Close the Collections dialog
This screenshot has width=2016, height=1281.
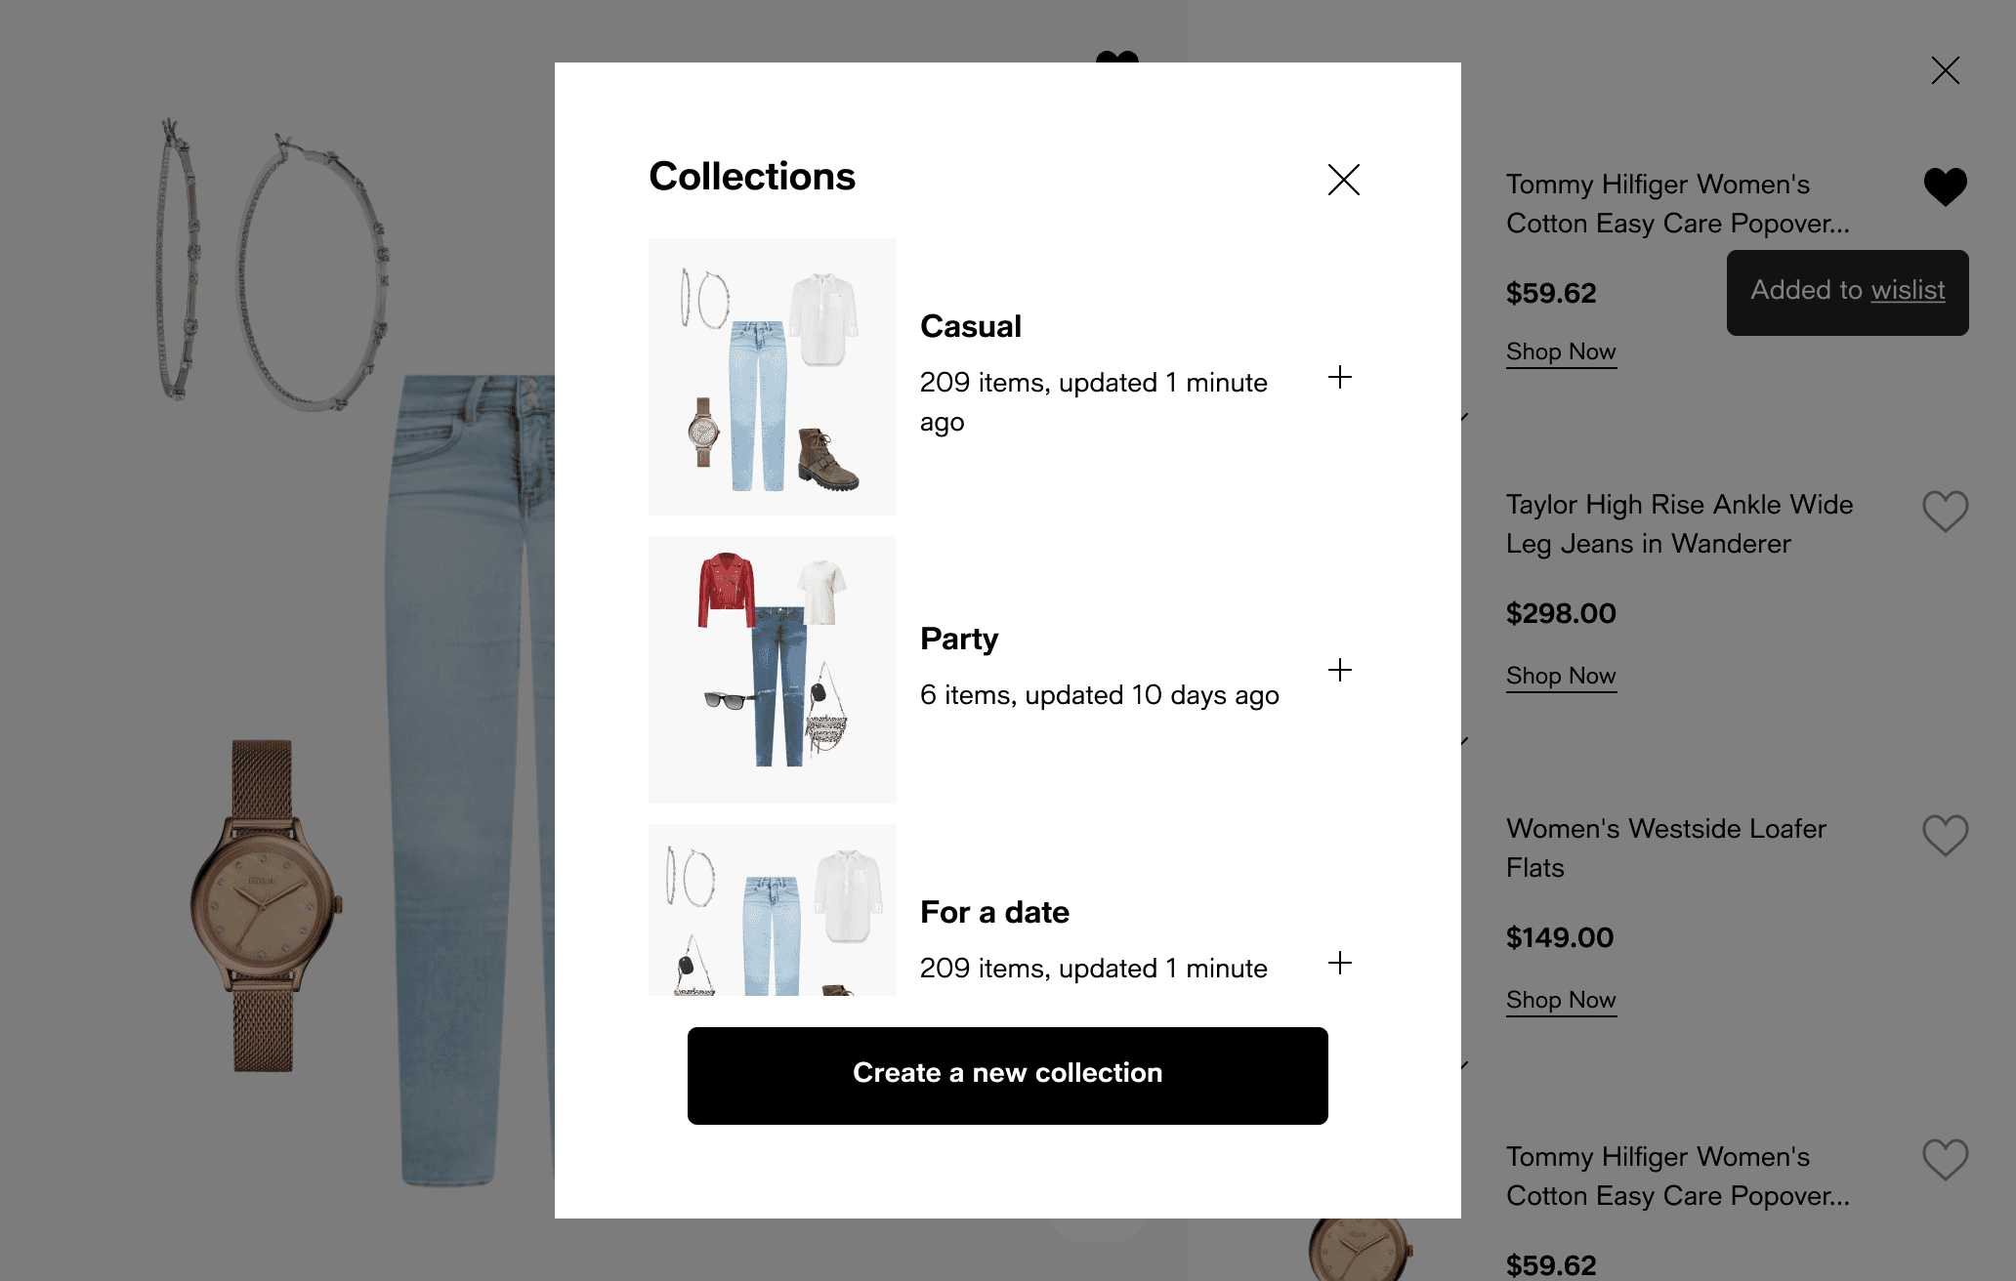pos(1344,180)
